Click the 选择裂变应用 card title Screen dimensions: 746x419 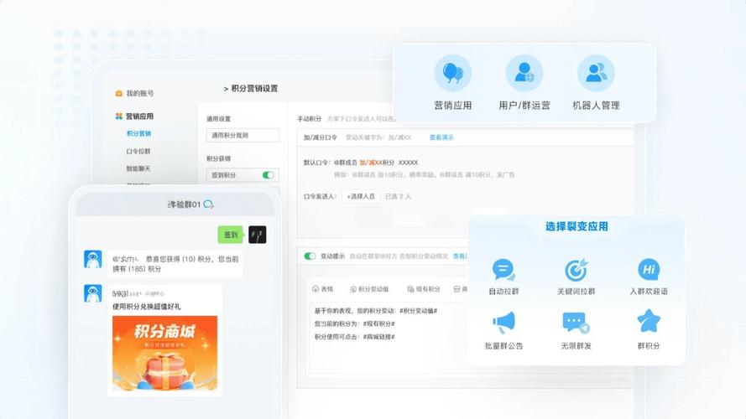(576, 226)
